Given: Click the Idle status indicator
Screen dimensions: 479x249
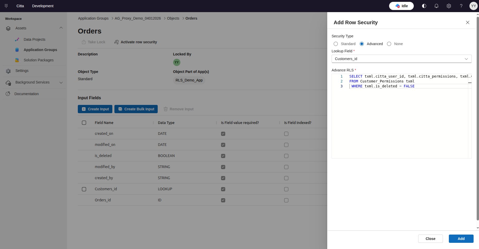Looking at the screenshot, I should tap(401, 6).
